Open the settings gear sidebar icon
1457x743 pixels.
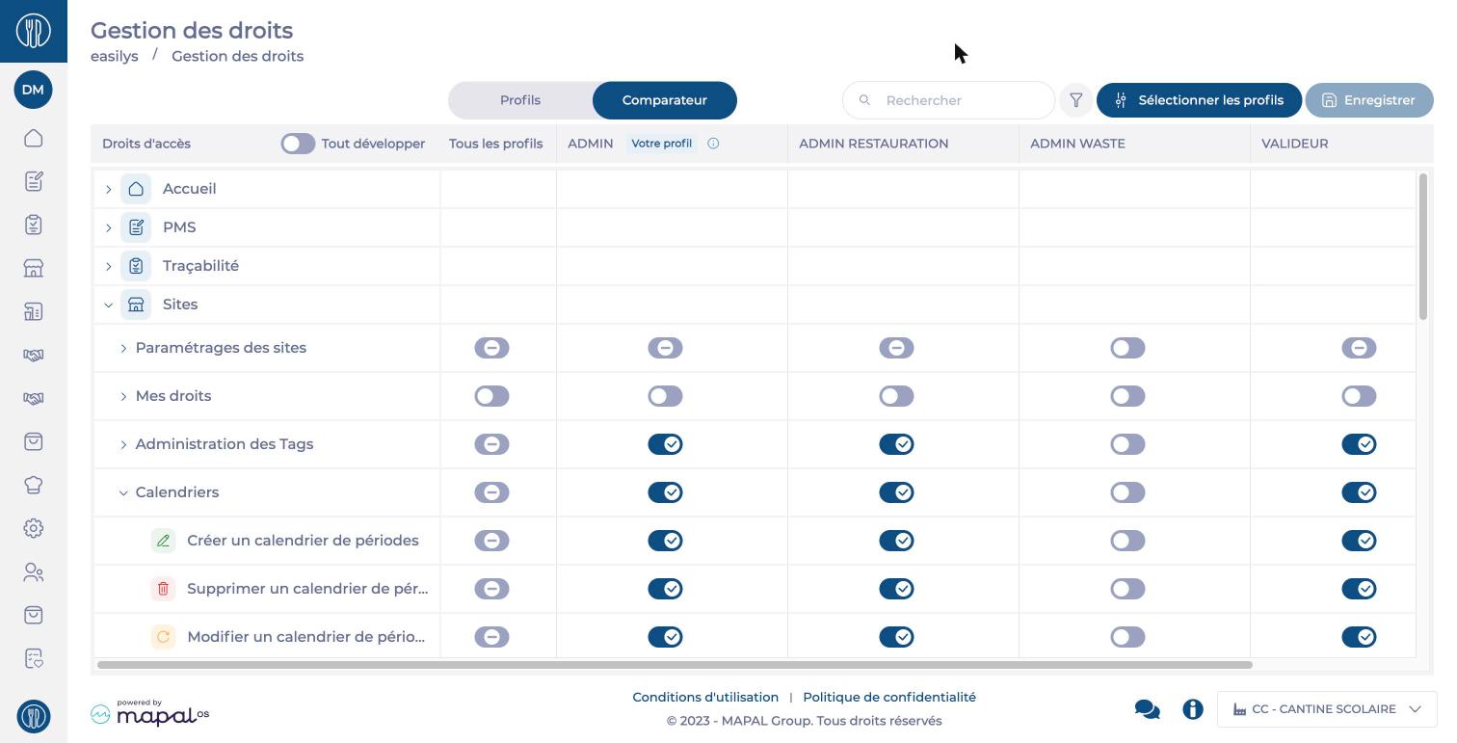click(34, 528)
